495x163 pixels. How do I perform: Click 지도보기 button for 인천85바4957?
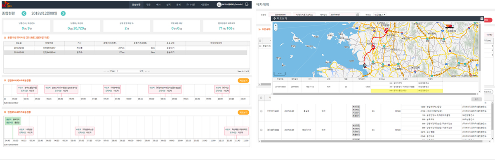click(x=243, y=112)
